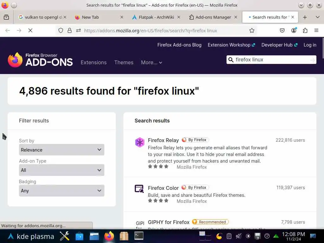Click the By Firefox badge on Firefox Relay
The width and height of the screenshot is (324, 243).
[195, 140]
